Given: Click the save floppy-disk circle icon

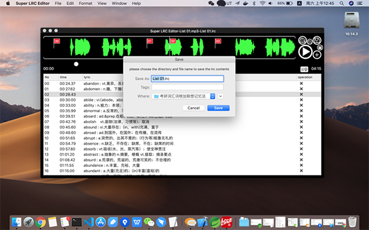Looking at the screenshot, I should (317, 40).
